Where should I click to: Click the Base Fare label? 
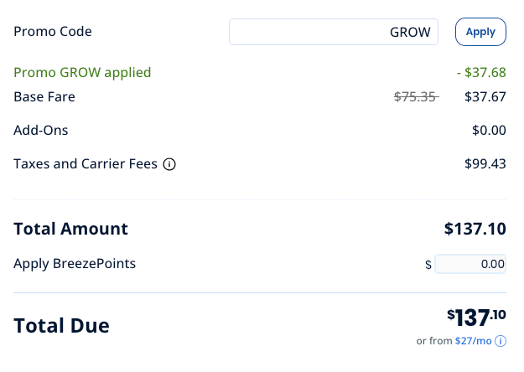point(44,97)
